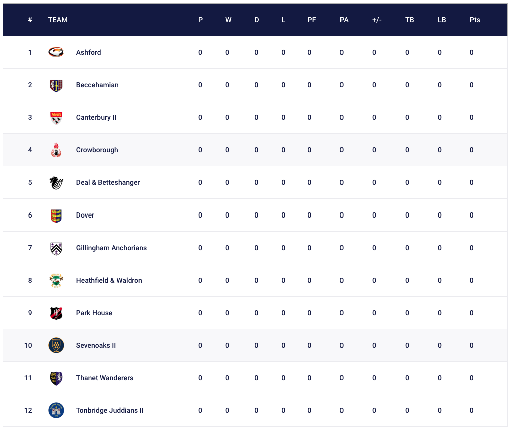Select the Thanet Wanderers crest icon
Image resolution: width=512 pixels, height=433 pixels.
pyautogui.click(x=56, y=378)
